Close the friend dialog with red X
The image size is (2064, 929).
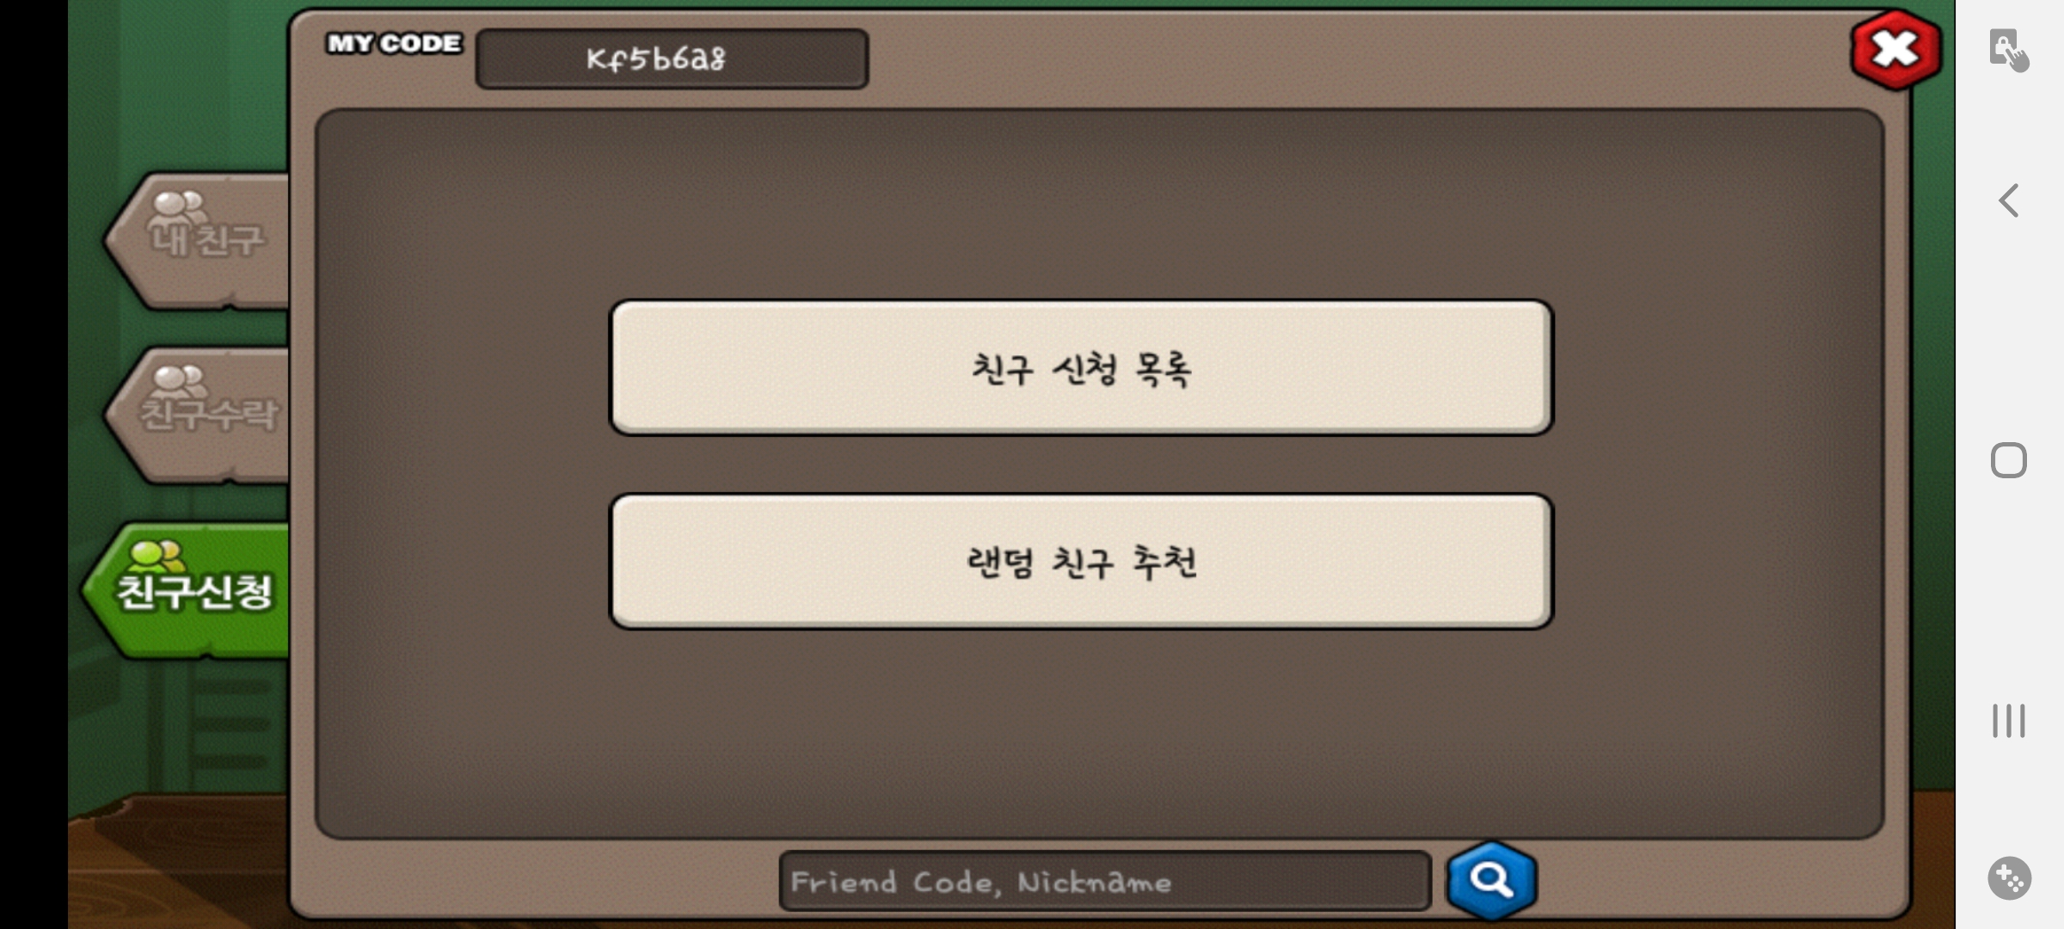click(x=1895, y=50)
